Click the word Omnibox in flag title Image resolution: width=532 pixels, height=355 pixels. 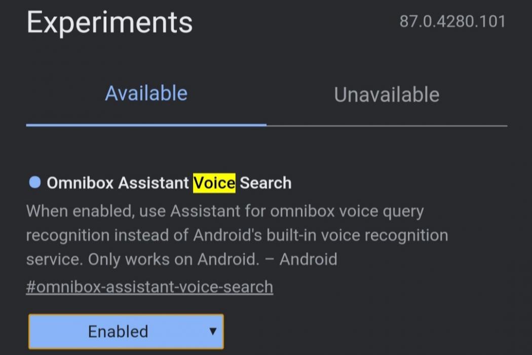(x=80, y=183)
